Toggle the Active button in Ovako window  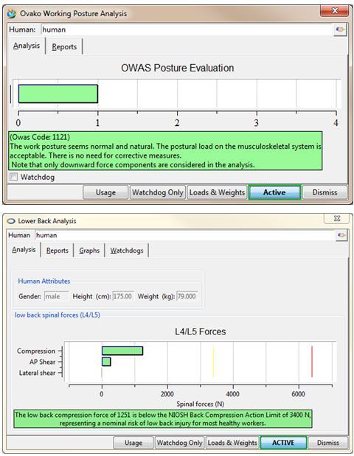coord(274,192)
